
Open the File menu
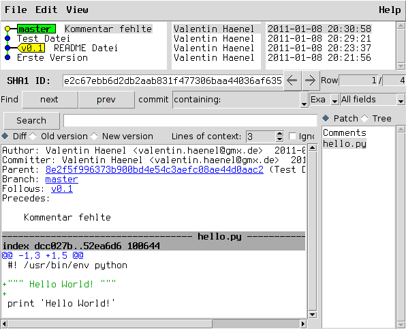pos(16,10)
